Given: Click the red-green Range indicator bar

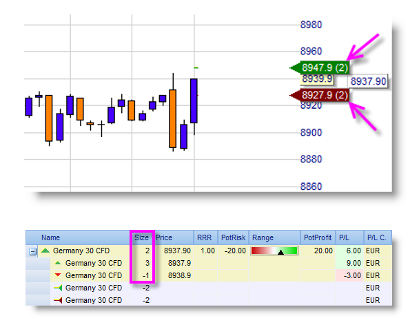Looking at the screenshot, I should click(274, 251).
